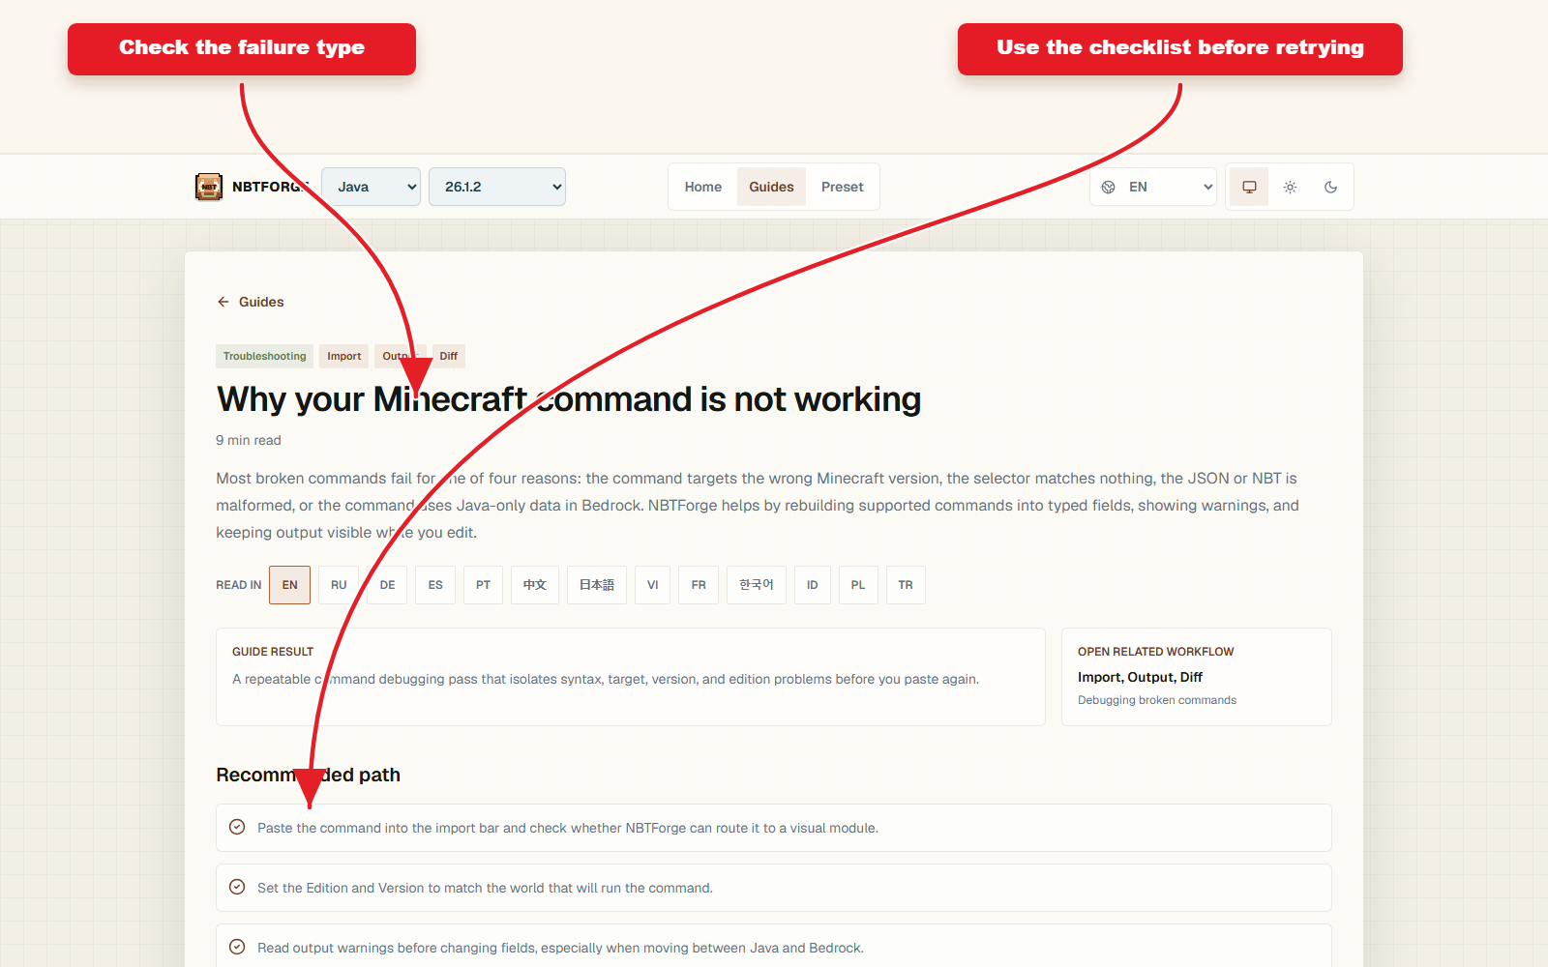Click the 'Why your Minecraft command is not working' title

(569, 399)
